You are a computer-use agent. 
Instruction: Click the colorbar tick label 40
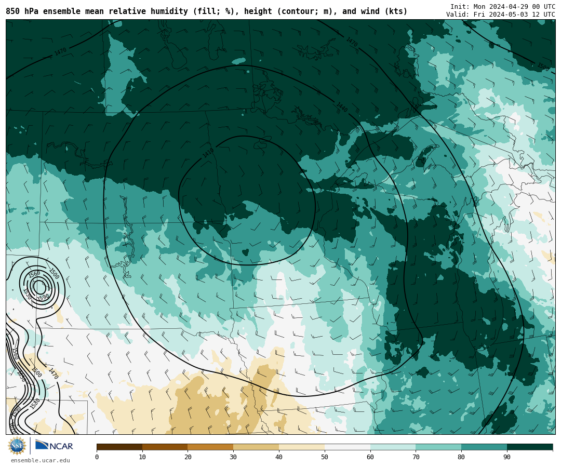pos(279,457)
